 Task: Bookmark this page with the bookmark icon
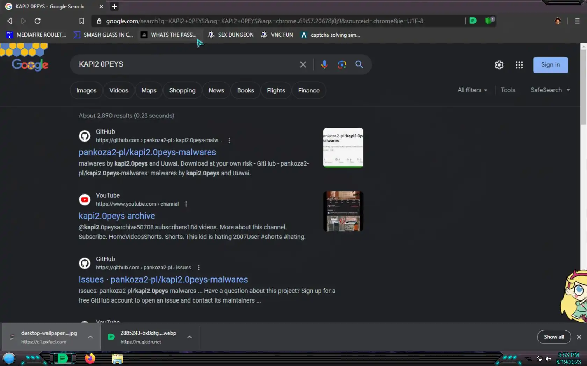[81, 21]
